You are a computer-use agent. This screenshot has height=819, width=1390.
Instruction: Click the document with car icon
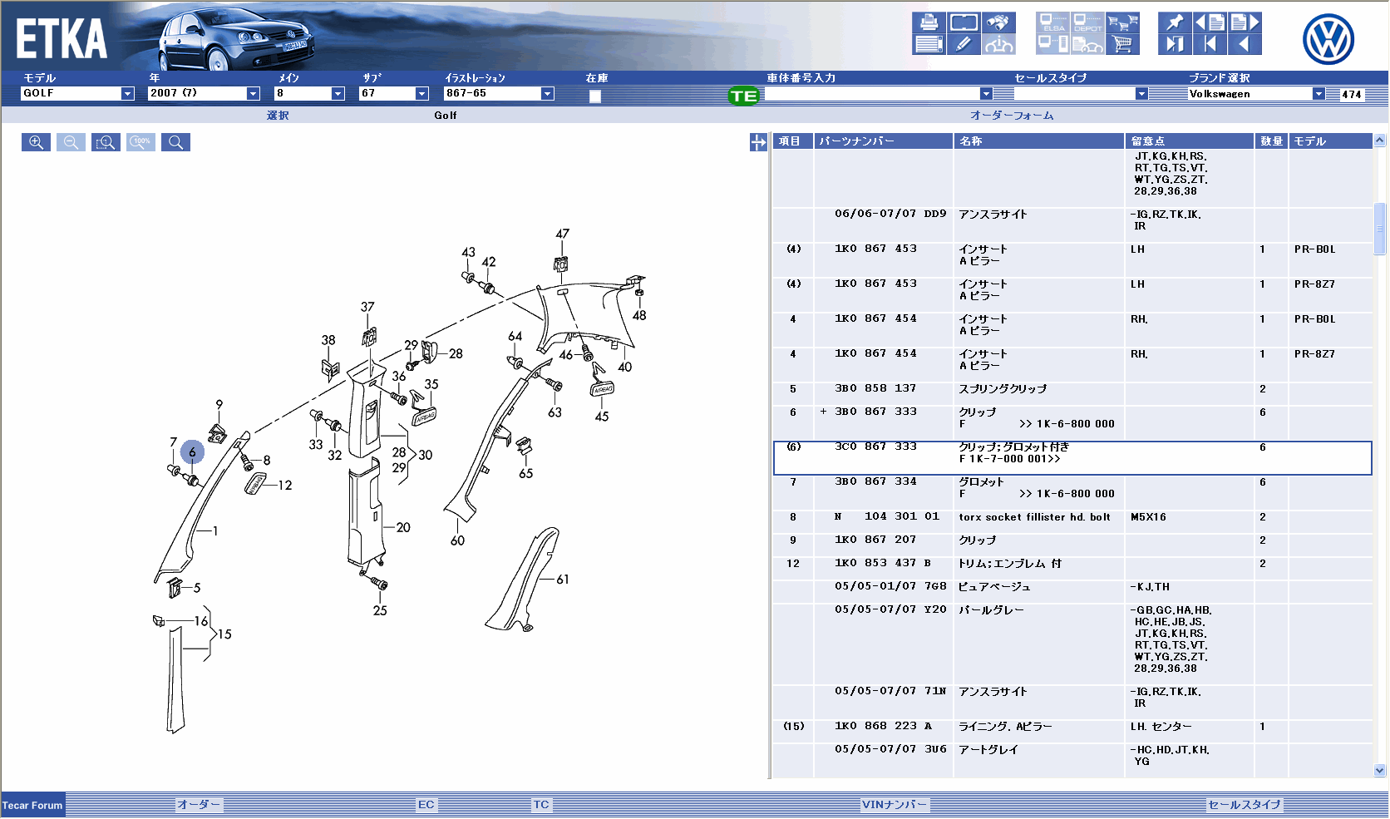point(1087,44)
